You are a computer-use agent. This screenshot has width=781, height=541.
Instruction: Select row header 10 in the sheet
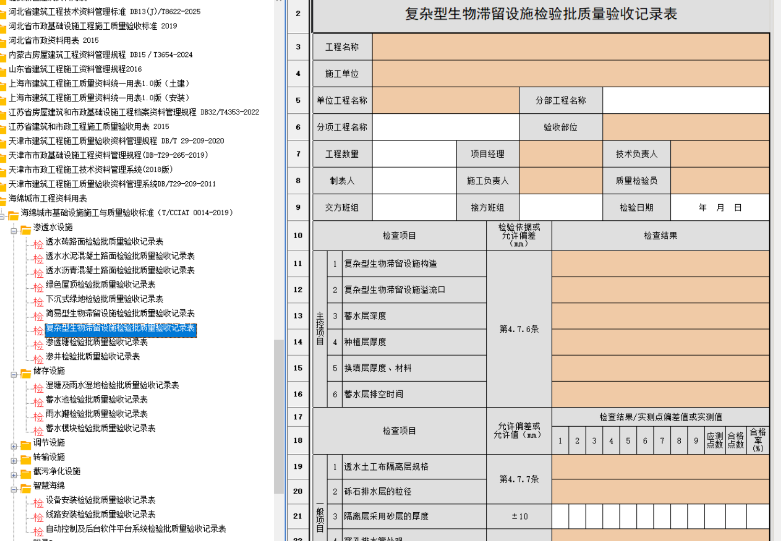click(298, 236)
